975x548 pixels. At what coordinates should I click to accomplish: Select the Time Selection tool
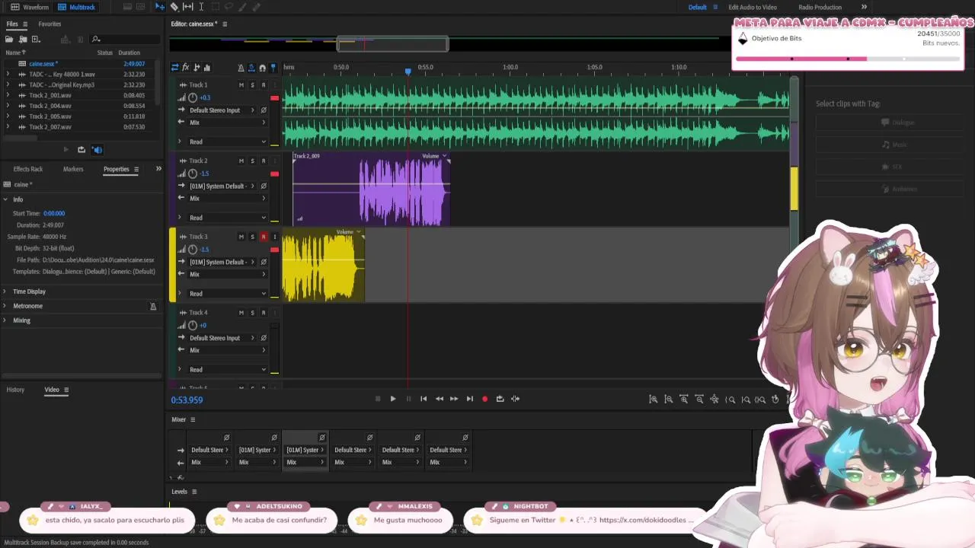tap(201, 7)
